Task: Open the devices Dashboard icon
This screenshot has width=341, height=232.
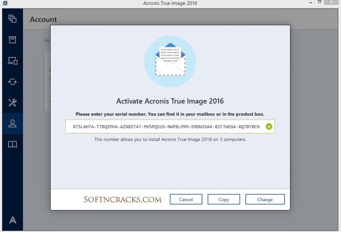Action: [x=12, y=61]
